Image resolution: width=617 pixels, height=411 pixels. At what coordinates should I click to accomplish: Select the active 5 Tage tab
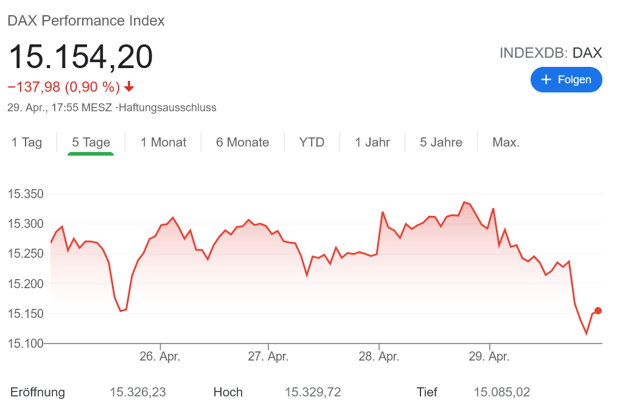[91, 142]
